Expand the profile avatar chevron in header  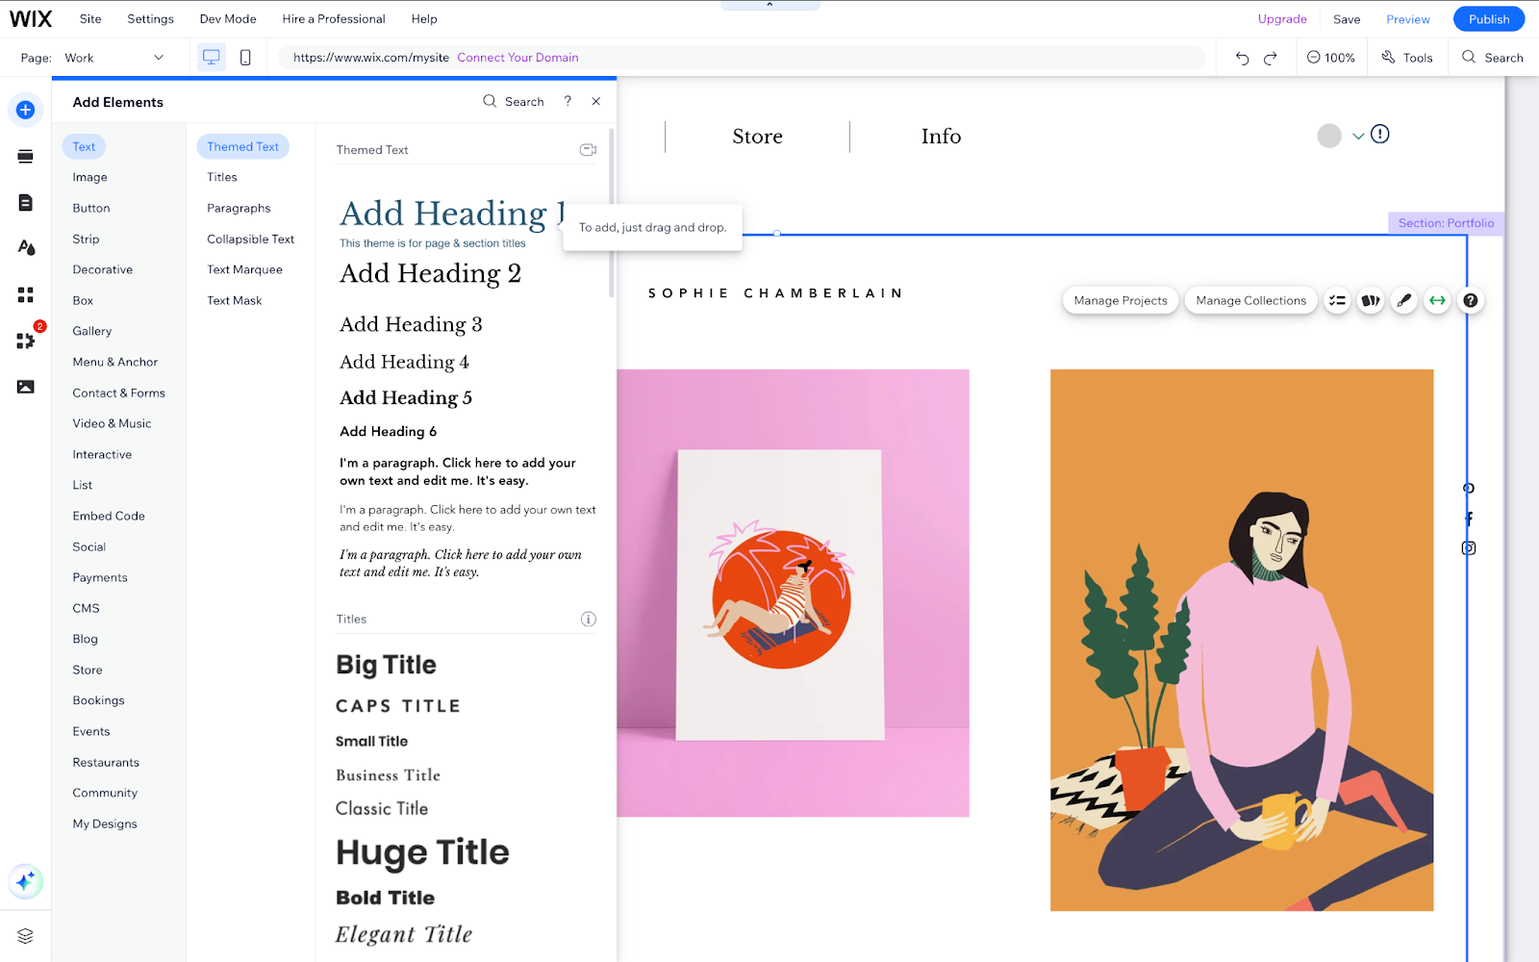click(1358, 136)
